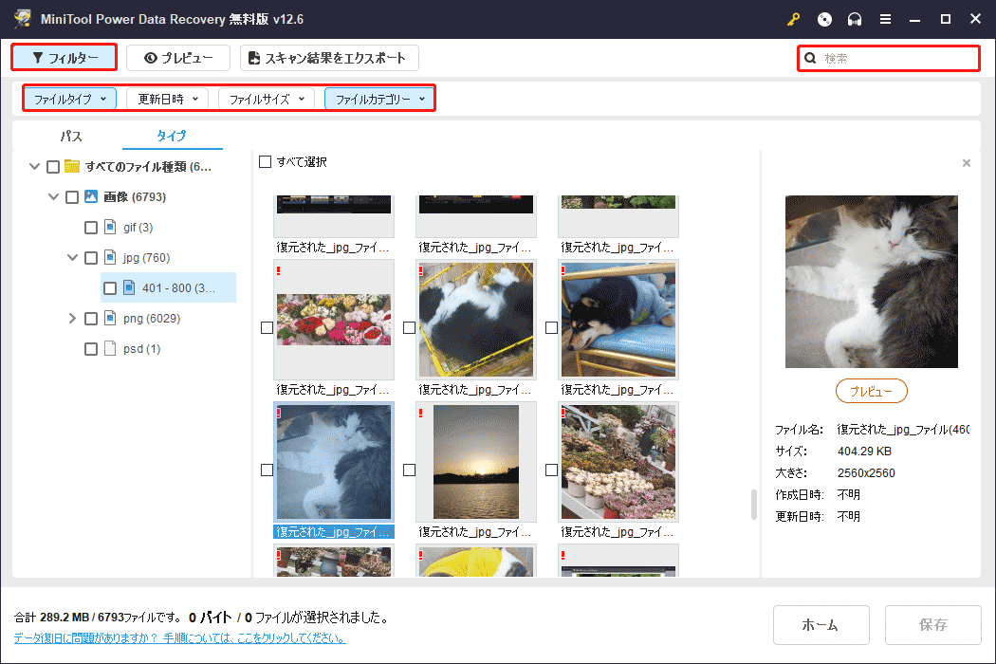Click the ホーム button
The image size is (996, 664).
click(821, 624)
